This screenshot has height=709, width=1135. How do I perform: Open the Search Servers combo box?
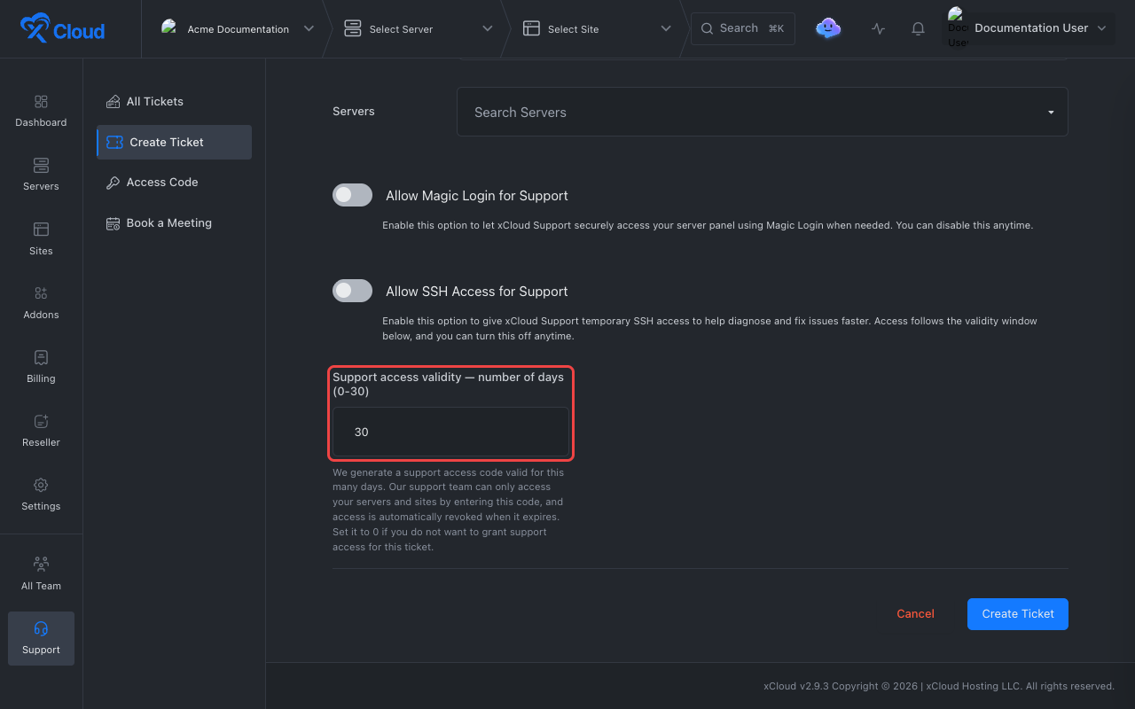pyautogui.click(x=763, y=112)
